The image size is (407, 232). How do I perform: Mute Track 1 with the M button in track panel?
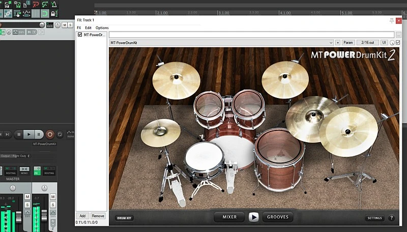(x=65, y=25)
